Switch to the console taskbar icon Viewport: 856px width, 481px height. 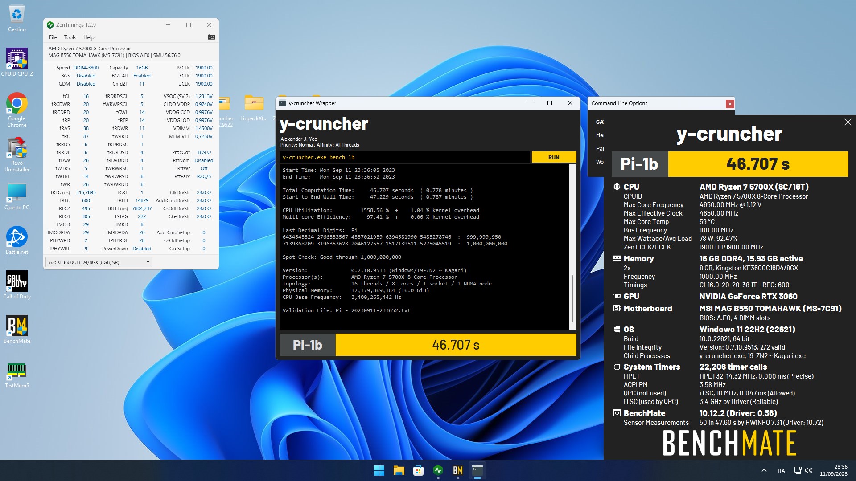477,470
